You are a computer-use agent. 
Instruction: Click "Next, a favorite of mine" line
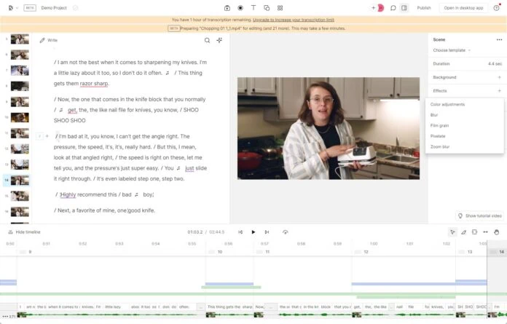(104, 210)
